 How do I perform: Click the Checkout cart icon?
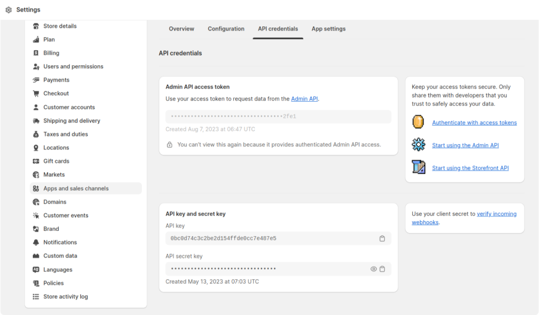point(36,93)
